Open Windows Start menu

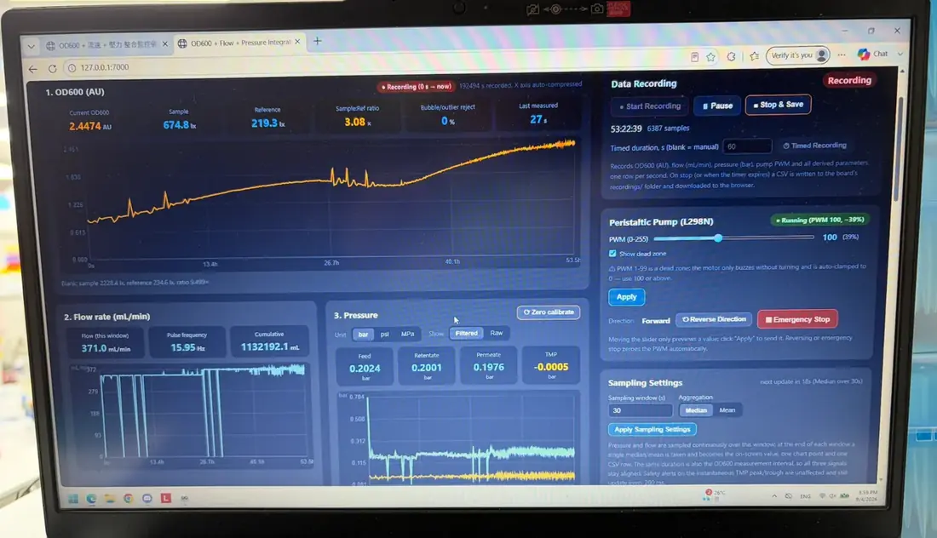(73, 499)
